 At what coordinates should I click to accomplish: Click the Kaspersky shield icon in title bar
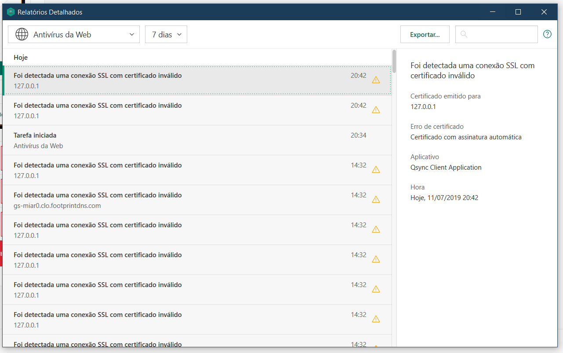(11, 12)
